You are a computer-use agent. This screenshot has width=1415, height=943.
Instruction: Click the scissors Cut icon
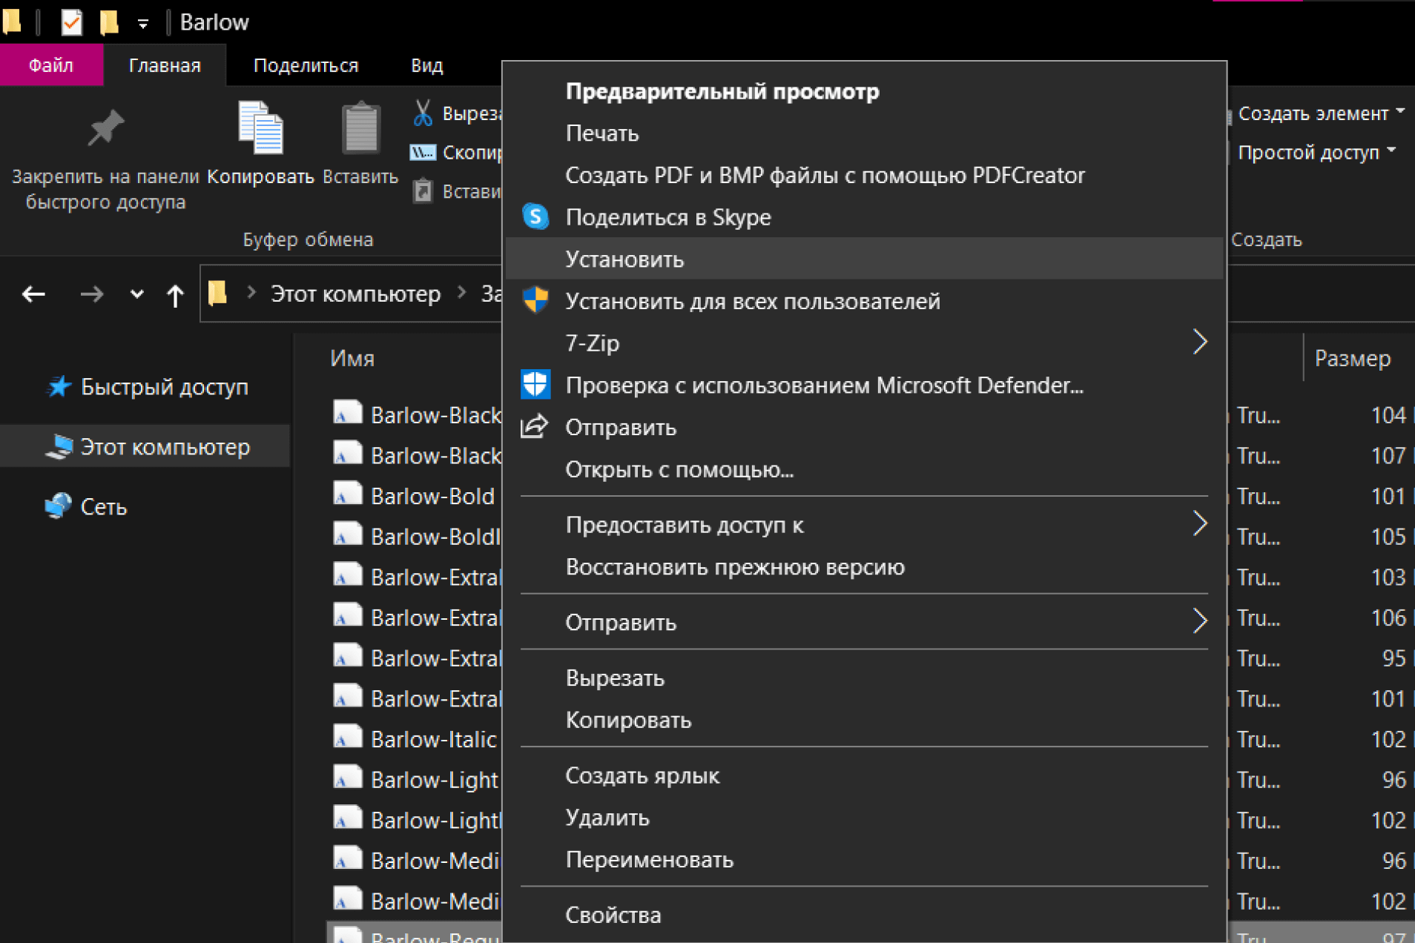click(423, 113)
